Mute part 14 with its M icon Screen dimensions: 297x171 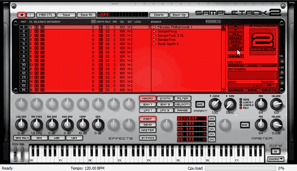[x=42, y=82]
